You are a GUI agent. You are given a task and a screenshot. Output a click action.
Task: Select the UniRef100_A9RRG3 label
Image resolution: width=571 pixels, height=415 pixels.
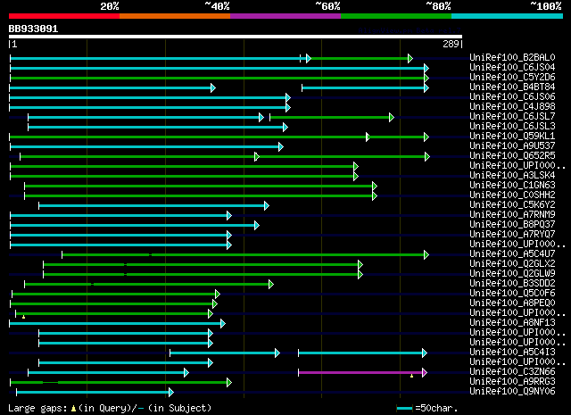[512, 382]
